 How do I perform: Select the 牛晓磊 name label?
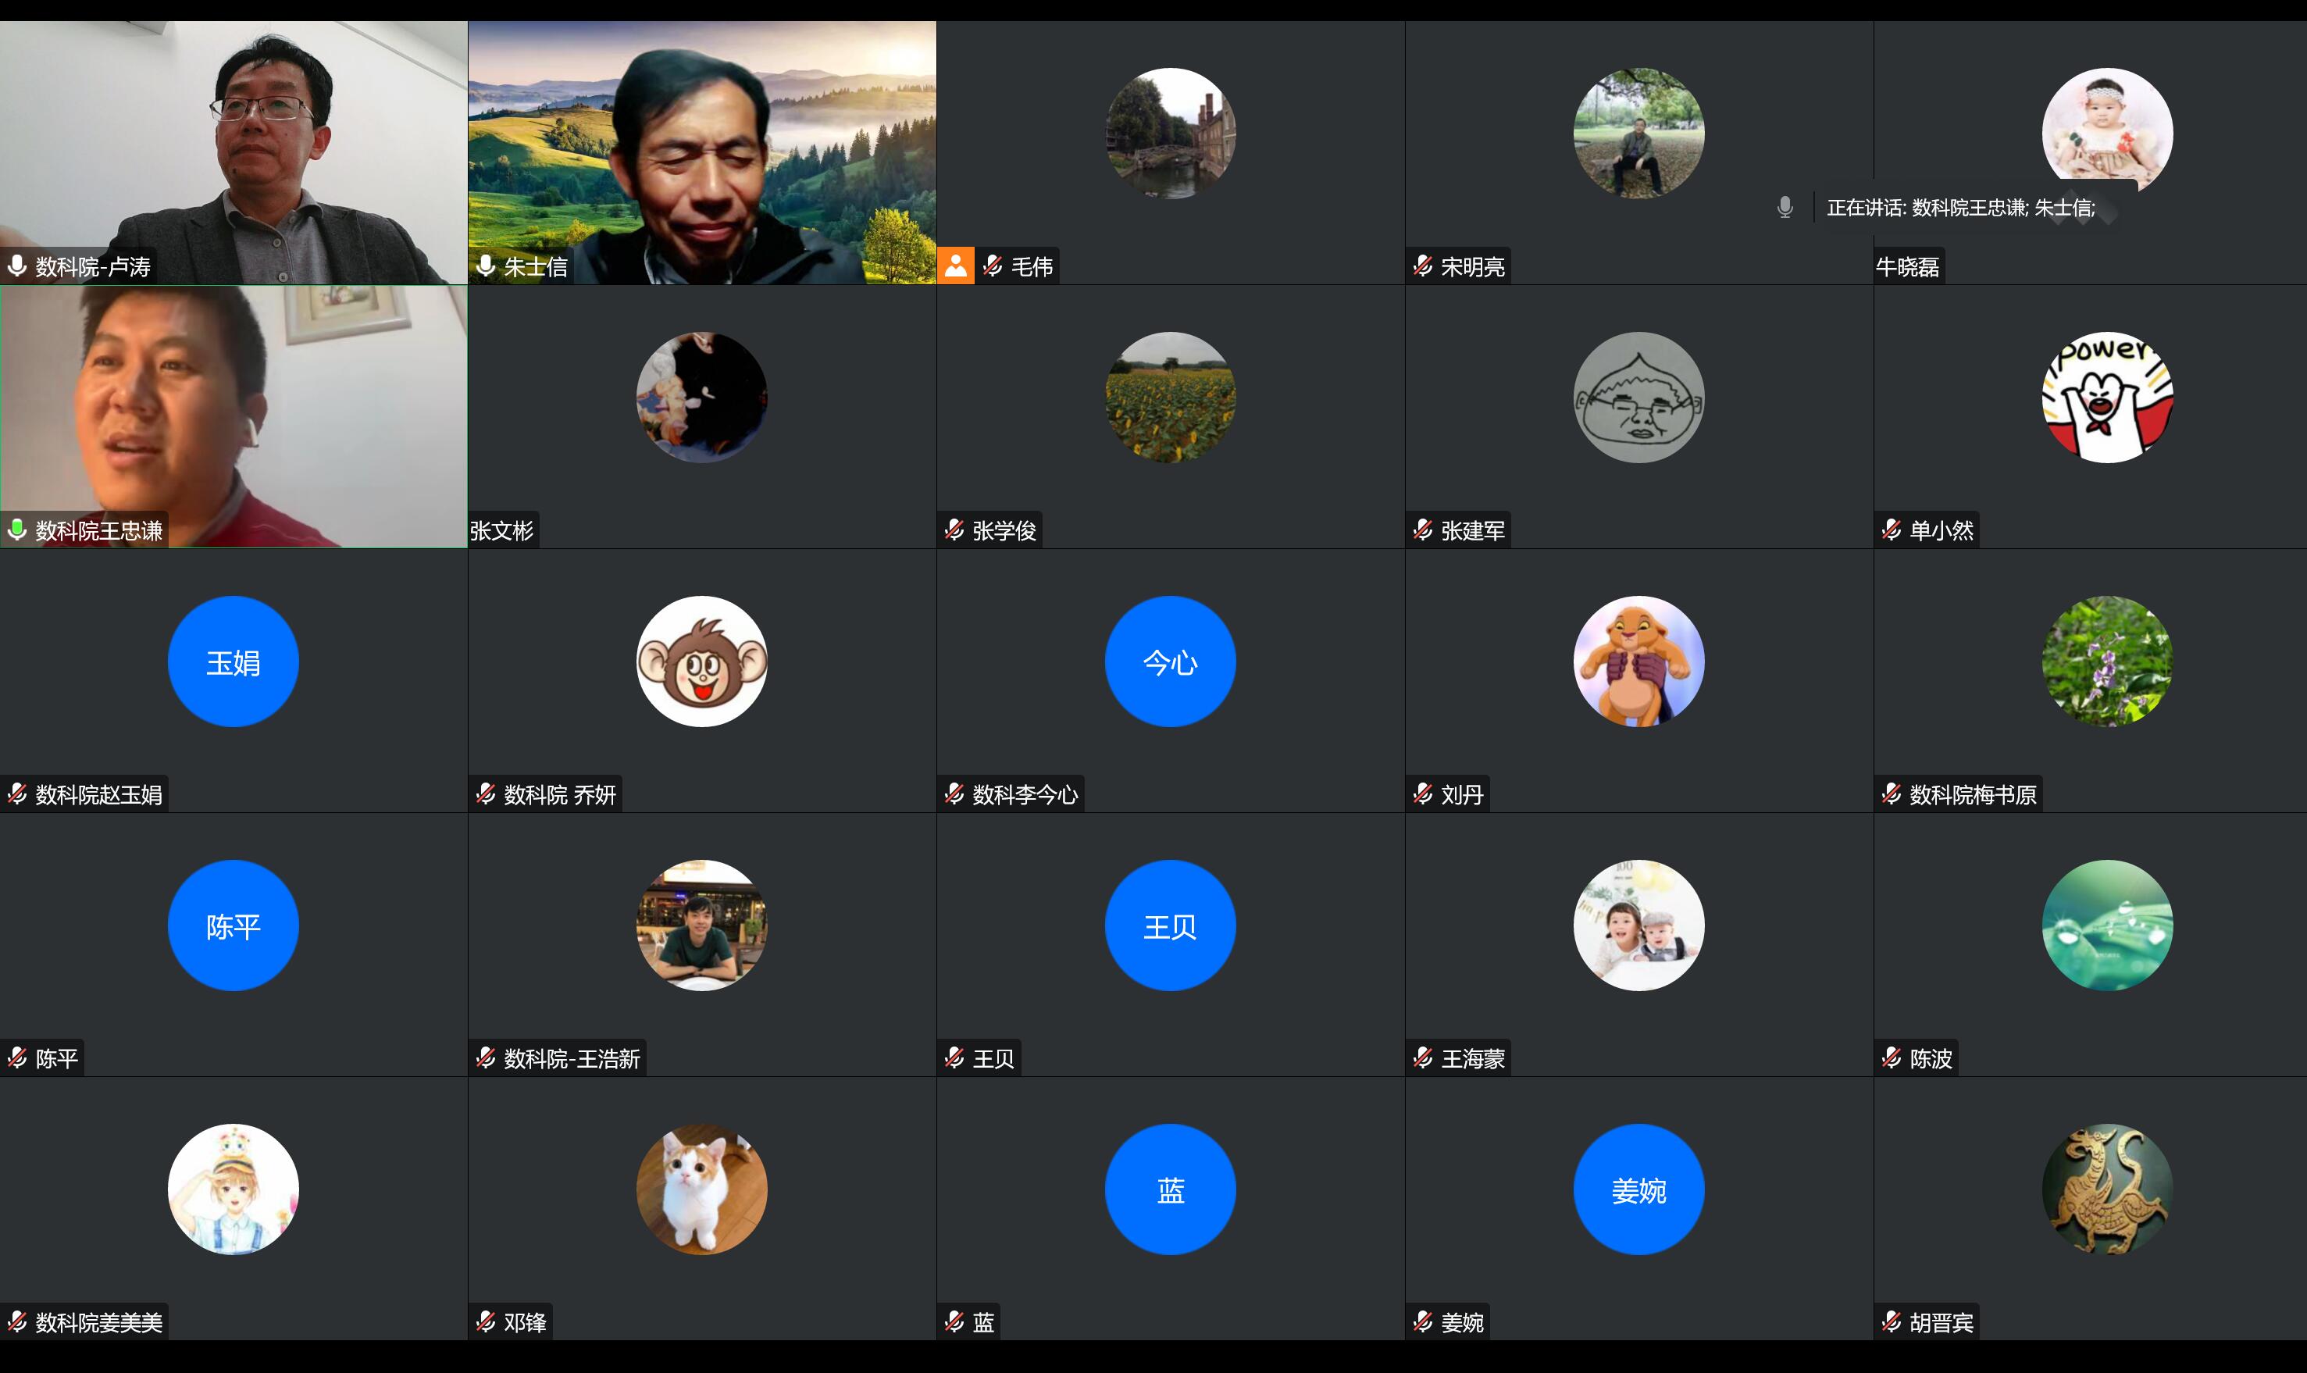click(x=1907, y=266)
